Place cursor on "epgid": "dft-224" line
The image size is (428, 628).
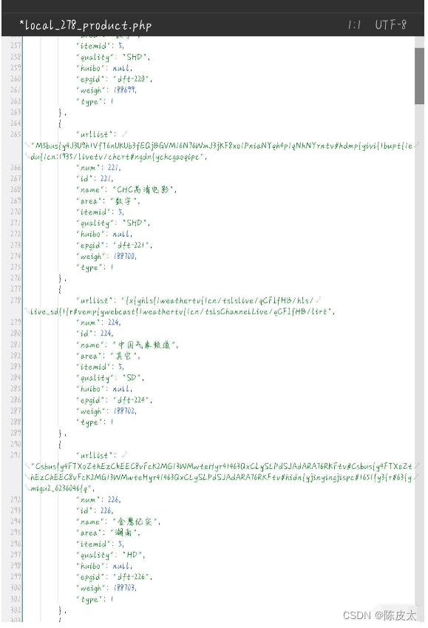(114, 400)
